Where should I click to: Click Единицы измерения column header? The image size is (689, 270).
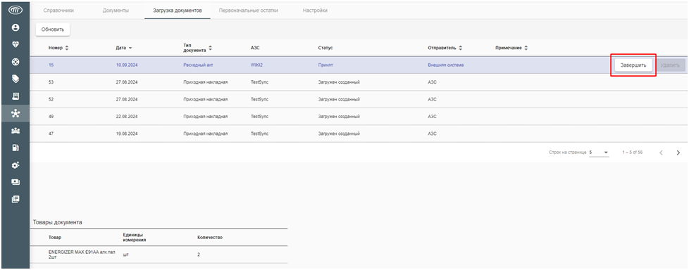(135, 238)
